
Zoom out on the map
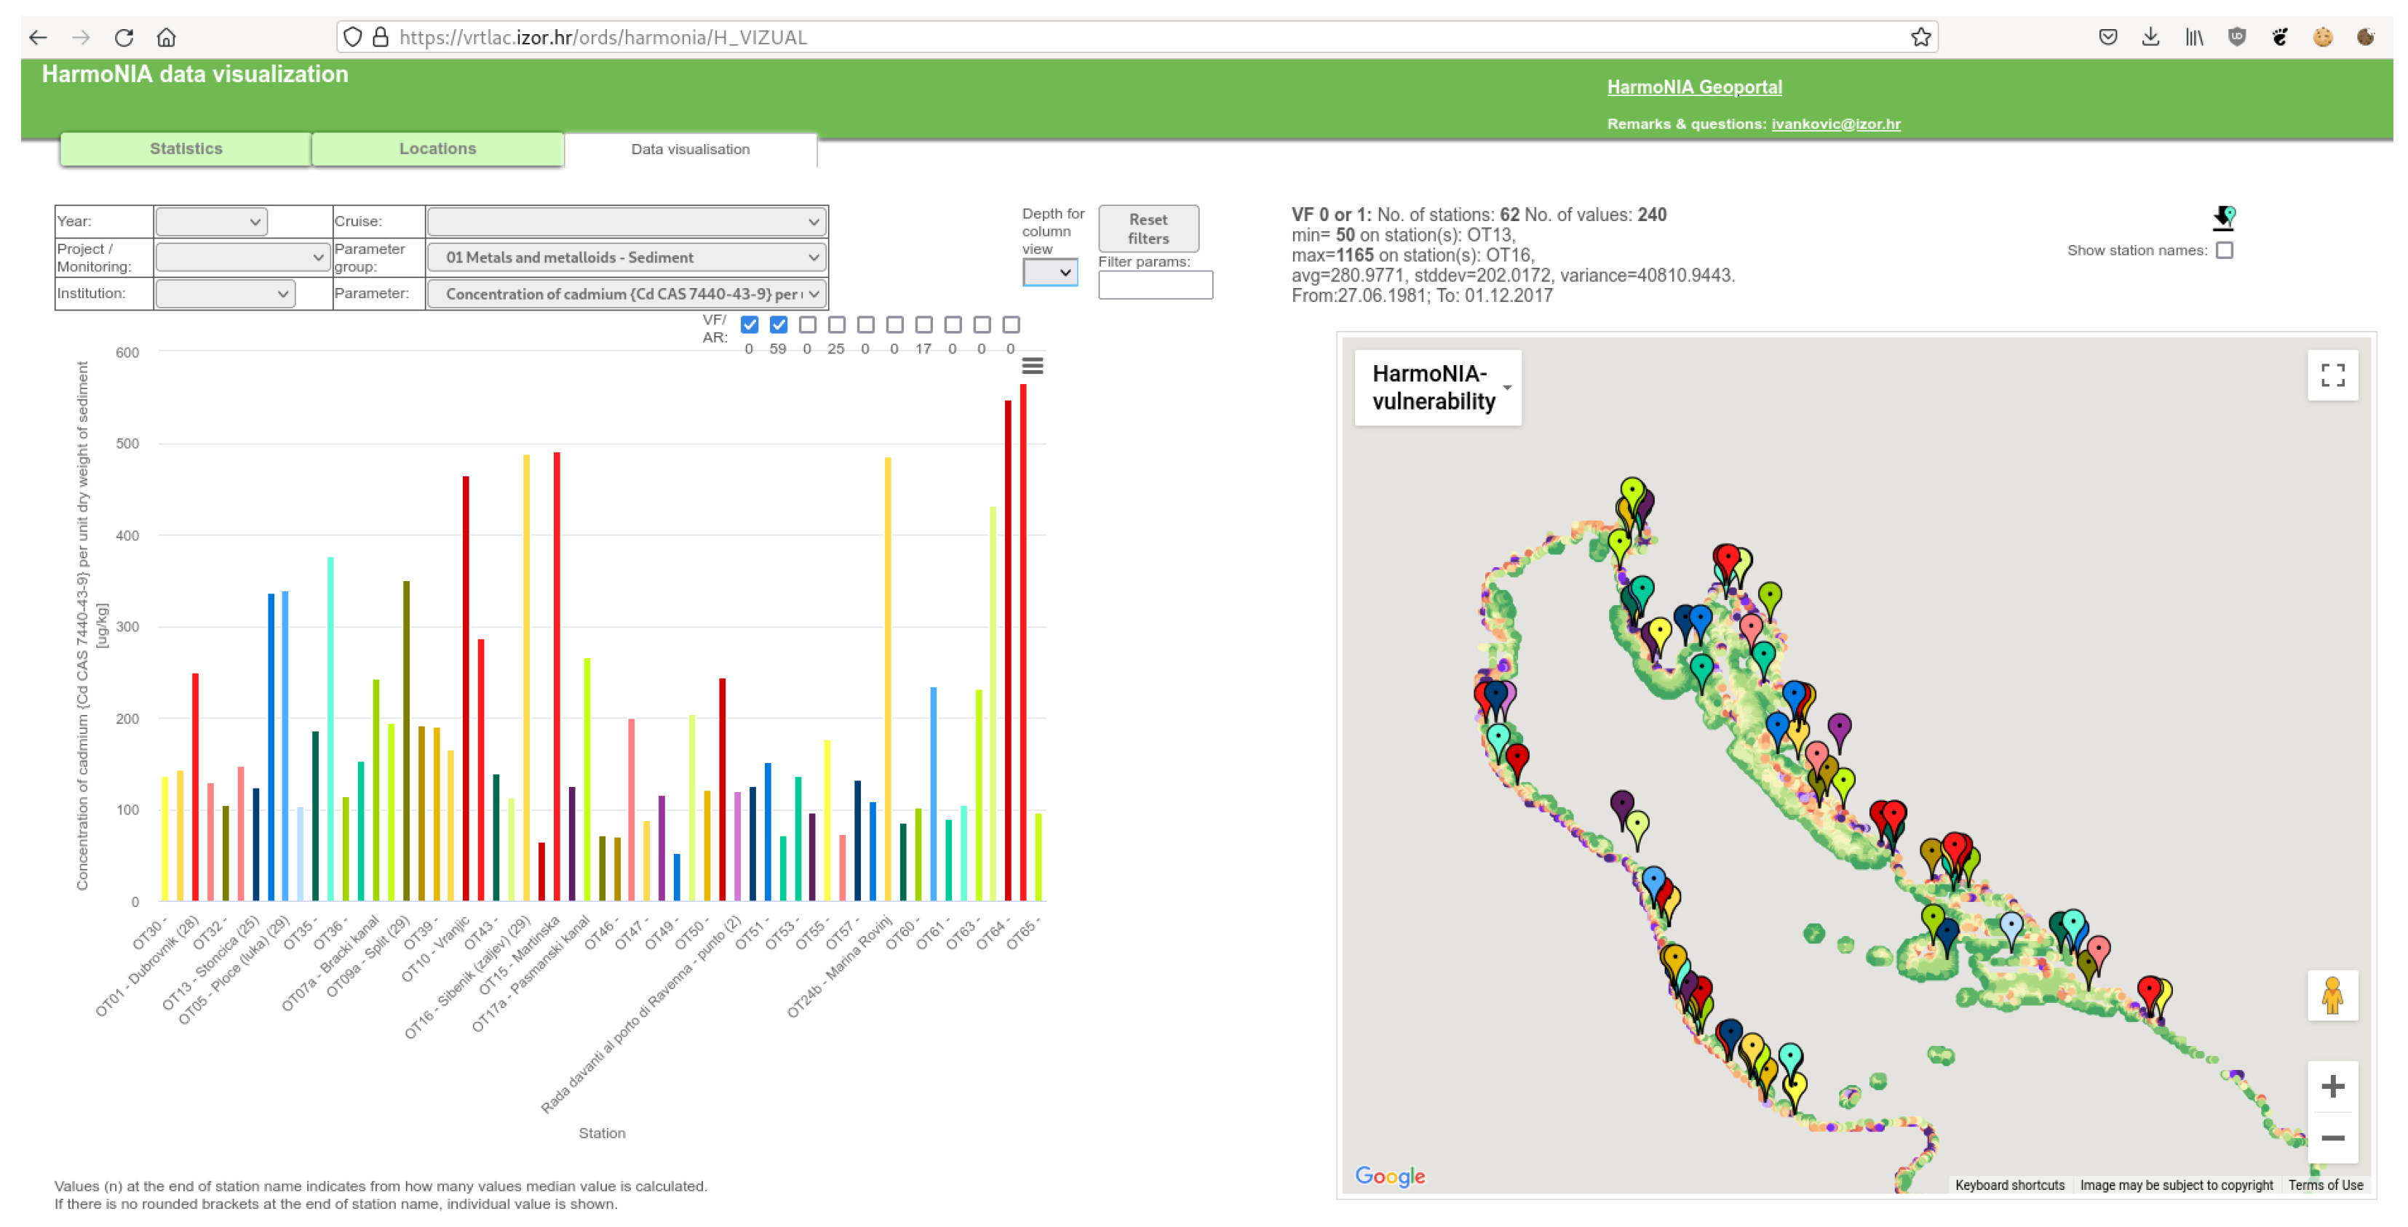click(x=2332, y=1138)
